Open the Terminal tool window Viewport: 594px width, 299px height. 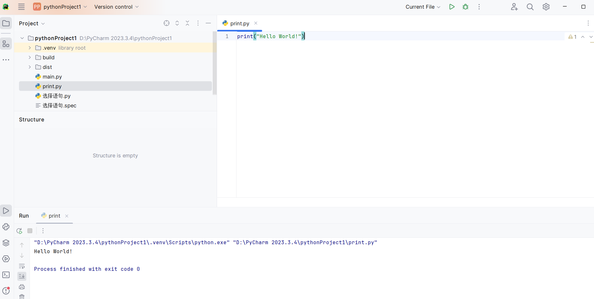pyautogui.click(x=6, y=275)
